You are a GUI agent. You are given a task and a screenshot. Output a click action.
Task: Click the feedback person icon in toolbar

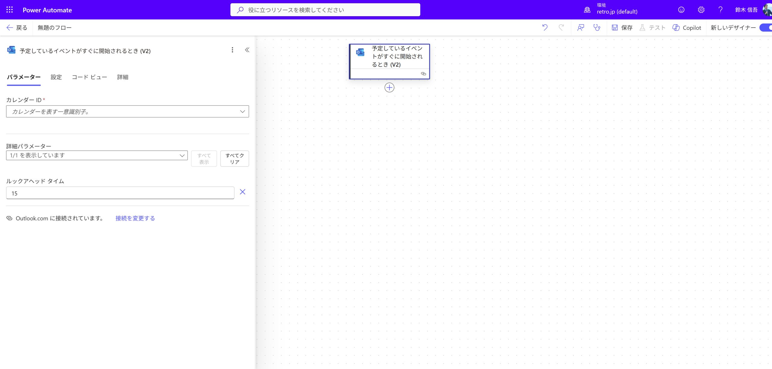pyautogui.click(x=581, y=27)
